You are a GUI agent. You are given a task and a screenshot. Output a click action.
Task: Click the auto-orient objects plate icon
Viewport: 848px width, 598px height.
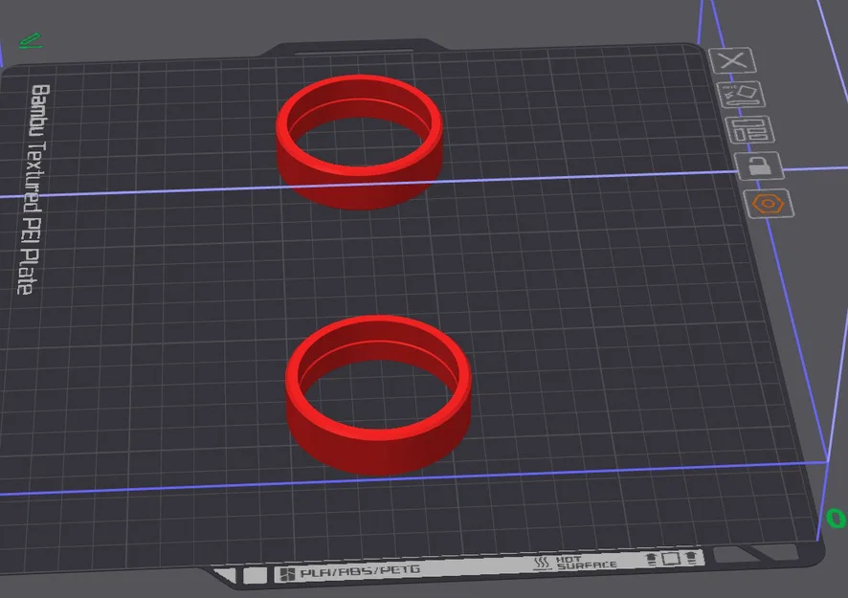click(741, 95)
